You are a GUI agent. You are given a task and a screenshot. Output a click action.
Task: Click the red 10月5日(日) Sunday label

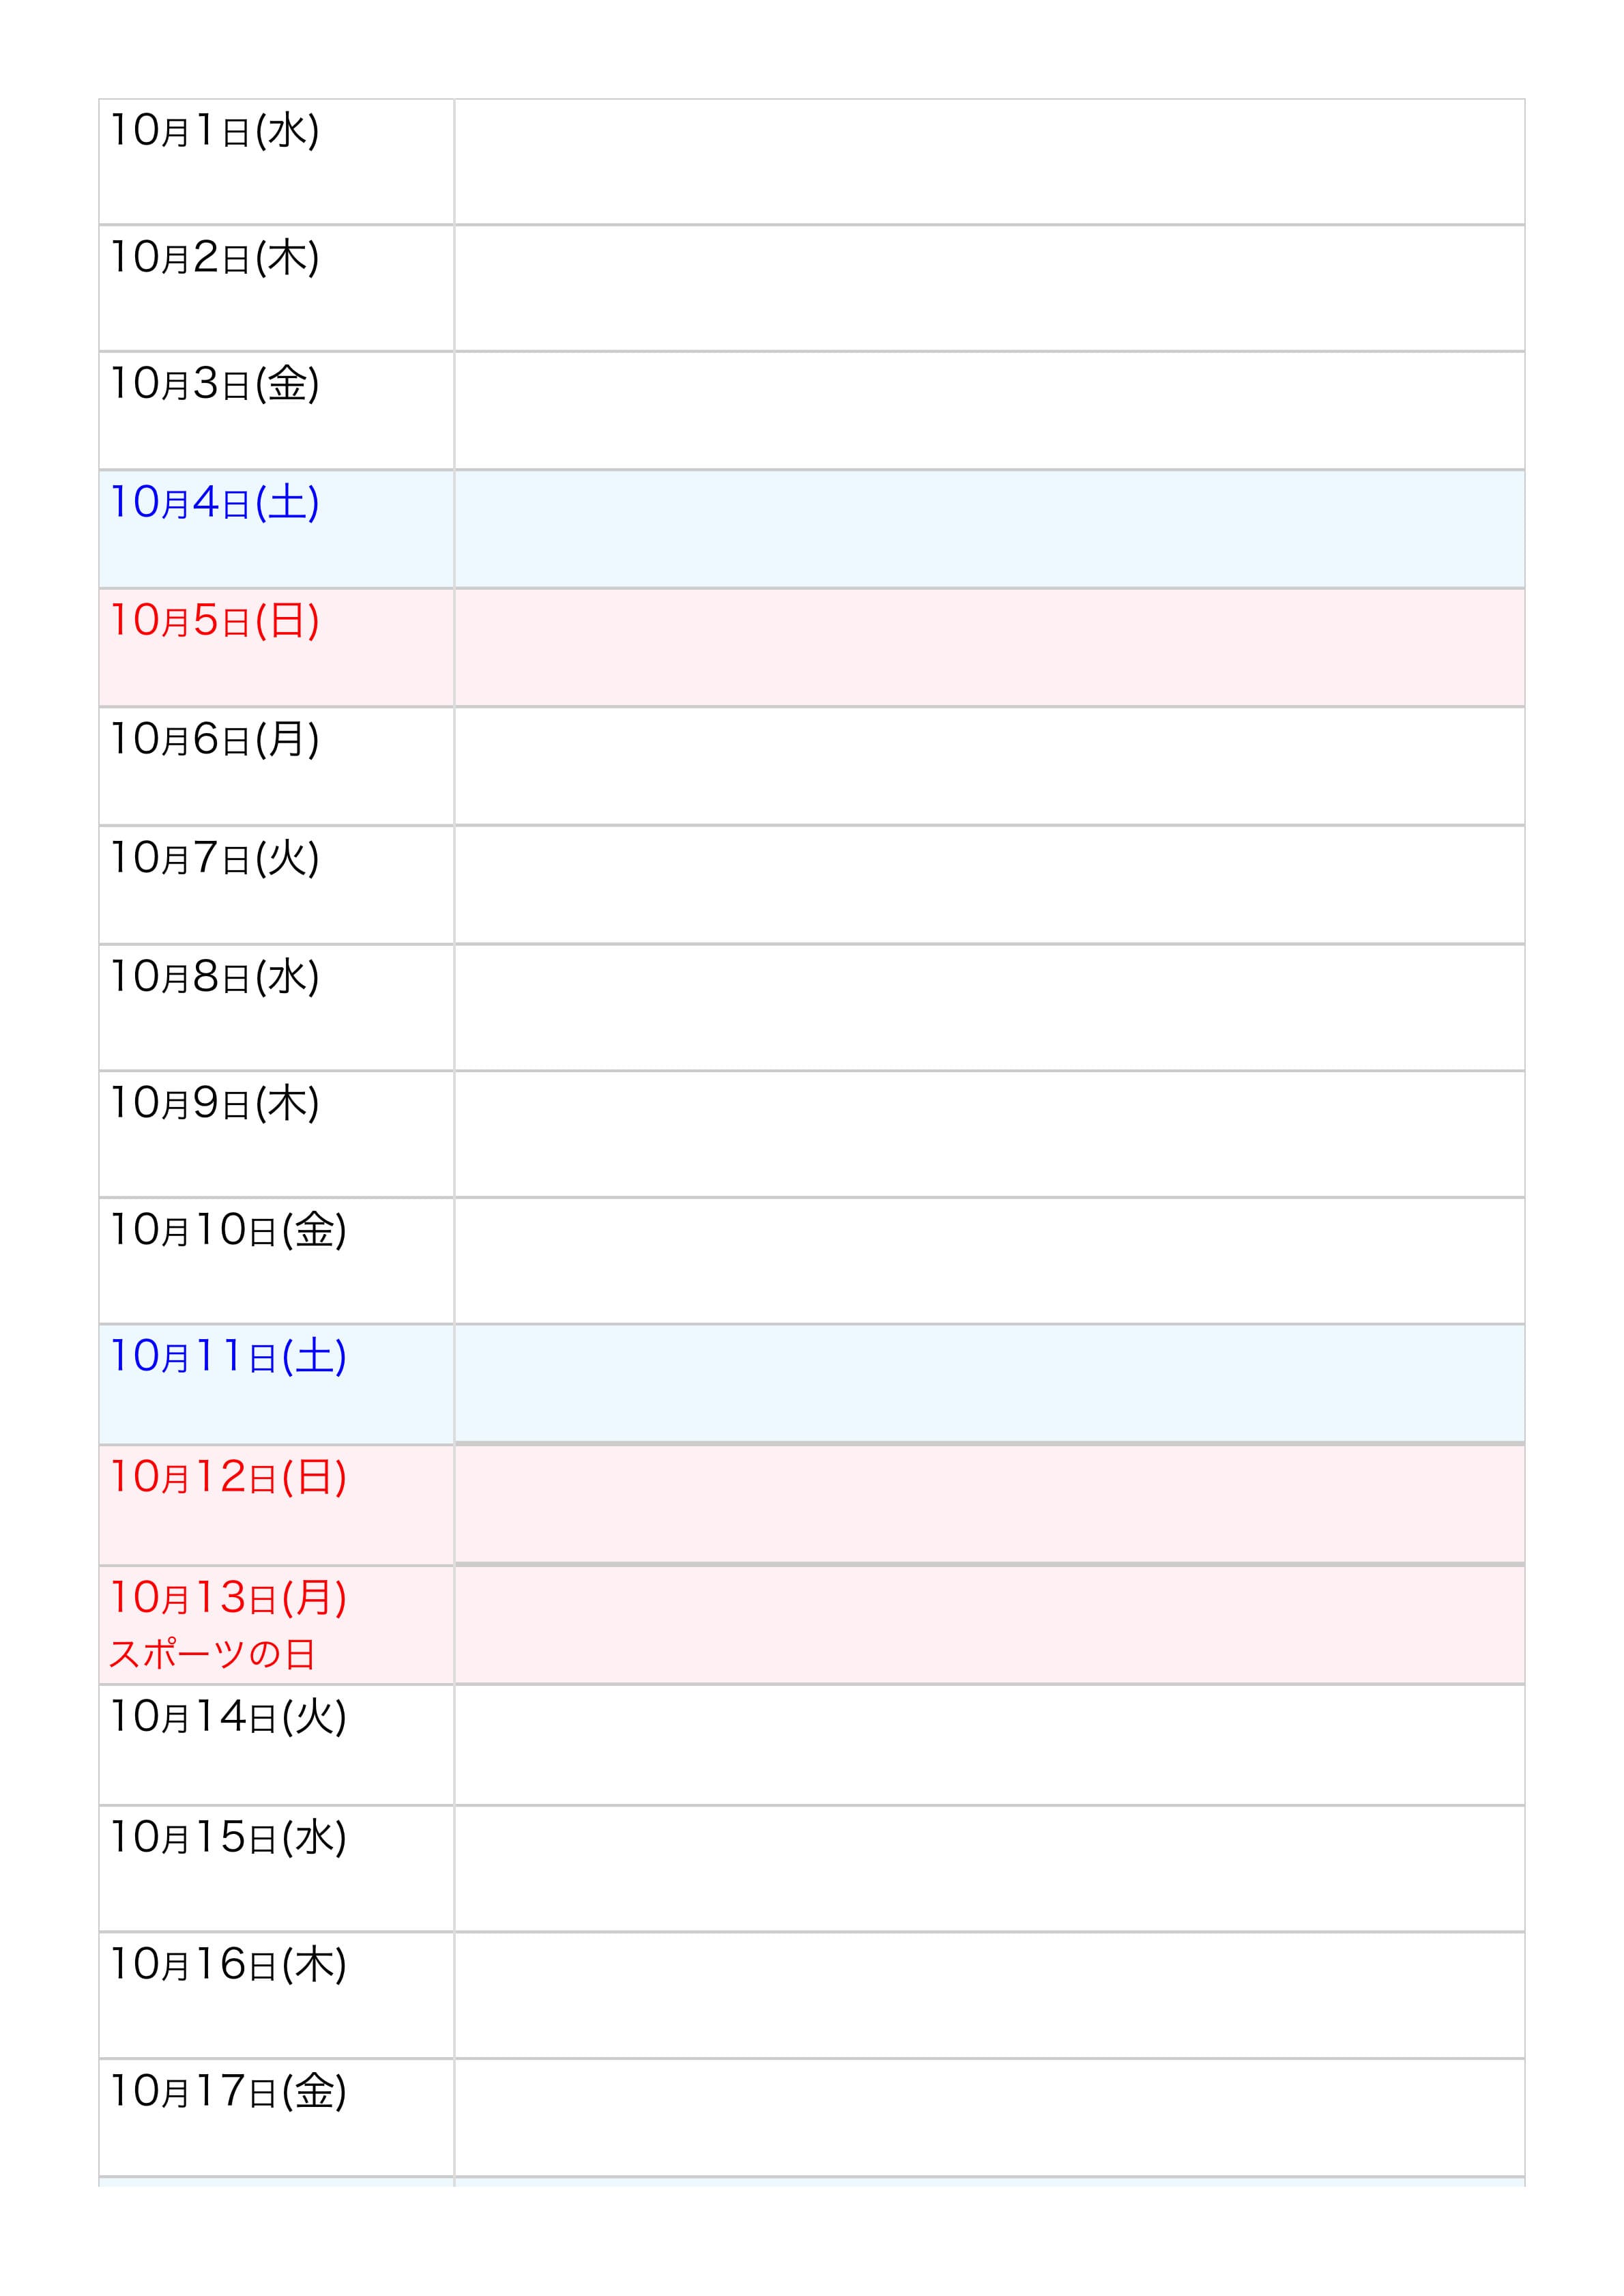pyautogui.click(x=214, y=621)
